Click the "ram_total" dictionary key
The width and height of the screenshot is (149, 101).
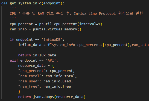(30, 76)
